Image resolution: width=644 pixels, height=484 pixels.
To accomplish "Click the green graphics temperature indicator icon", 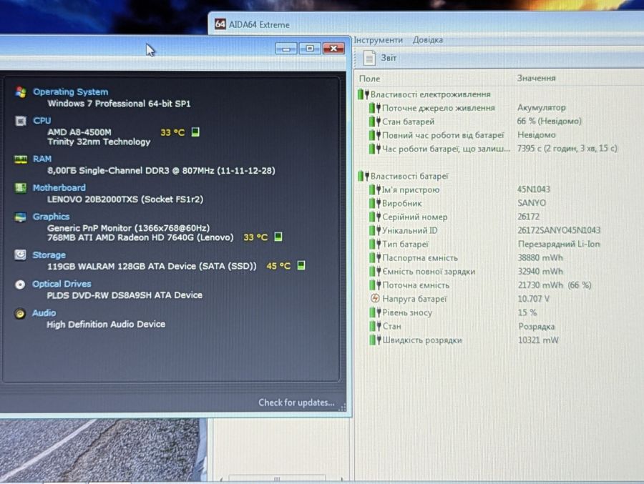I will pyautogui.click(x=278, y=237).
